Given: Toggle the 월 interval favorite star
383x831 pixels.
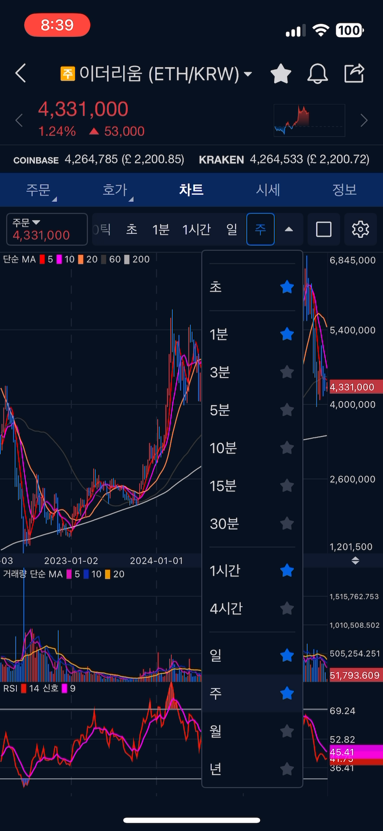Looking at the screenshot, I should coord(287,731).
